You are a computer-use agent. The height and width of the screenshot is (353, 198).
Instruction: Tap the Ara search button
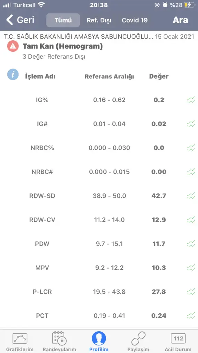[x=180, y=20]
